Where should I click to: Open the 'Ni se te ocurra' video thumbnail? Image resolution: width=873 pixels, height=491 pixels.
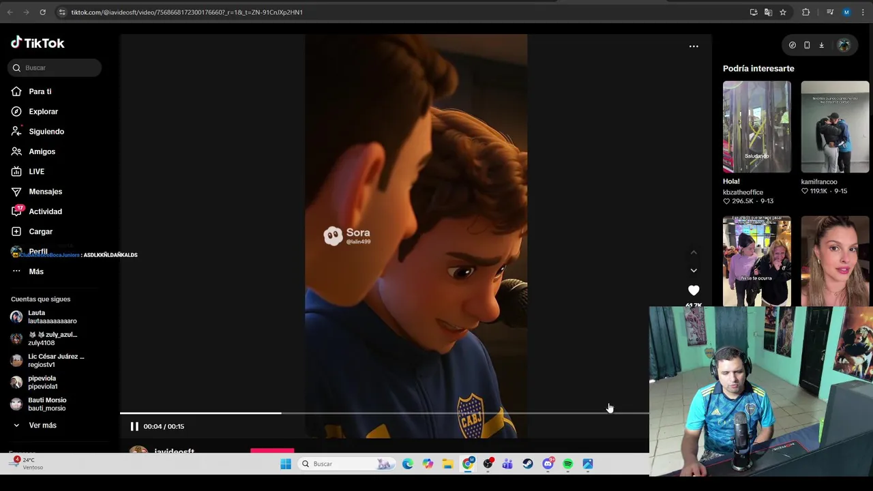pos(757,261)
